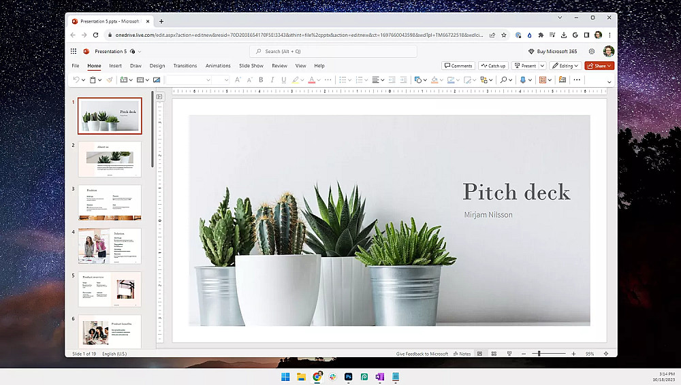Open the Designer icon in the ribbon
The image size is (681, 385).
pos(563,80)
